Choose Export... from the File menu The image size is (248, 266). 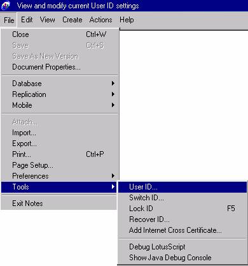tap(59, 144)
